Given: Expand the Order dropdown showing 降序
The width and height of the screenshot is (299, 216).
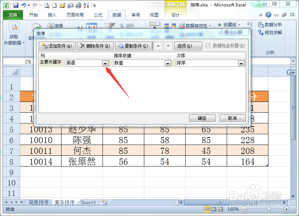Looking at the screenshot, I should (x=241, y=63).
